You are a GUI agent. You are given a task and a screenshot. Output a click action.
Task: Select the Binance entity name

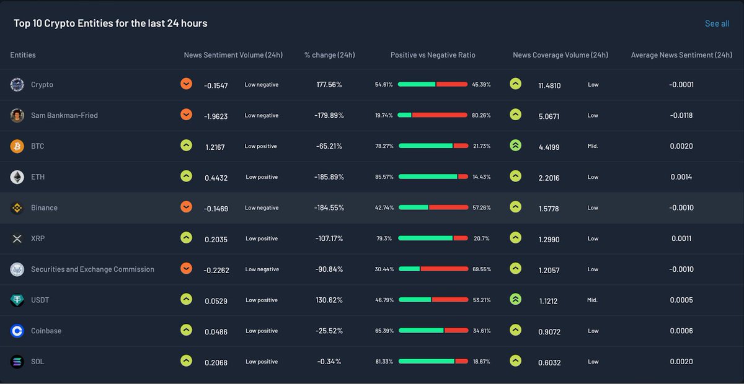tap(44, 208)
